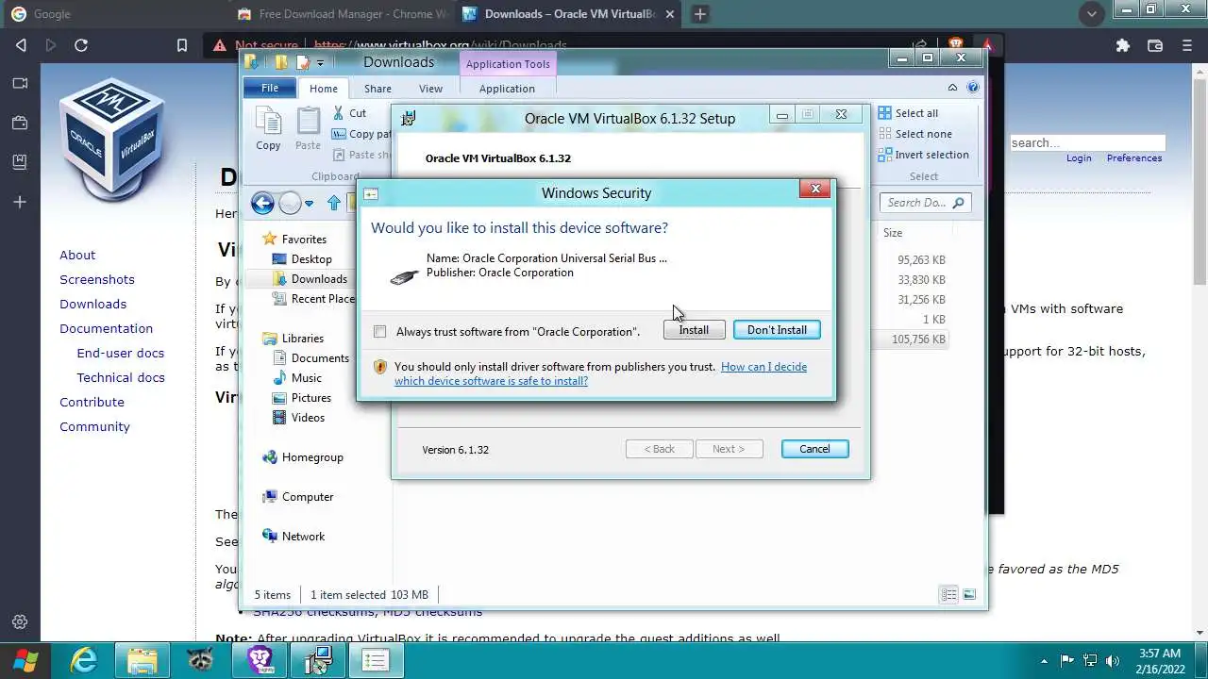The image size is (1208, 679).
Task: Open browser extensions puzzle icon
Action: pyautogui.click(x=1122, y=45)
